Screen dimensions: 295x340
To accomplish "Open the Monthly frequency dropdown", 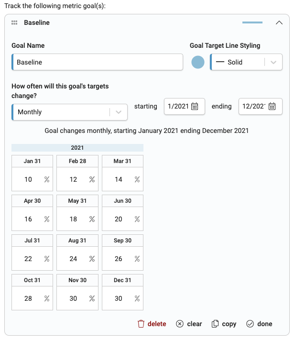I will click(69, 112).
